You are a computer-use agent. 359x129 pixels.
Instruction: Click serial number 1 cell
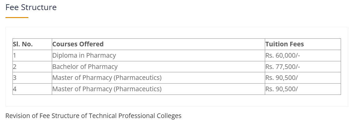coord(14,56)
